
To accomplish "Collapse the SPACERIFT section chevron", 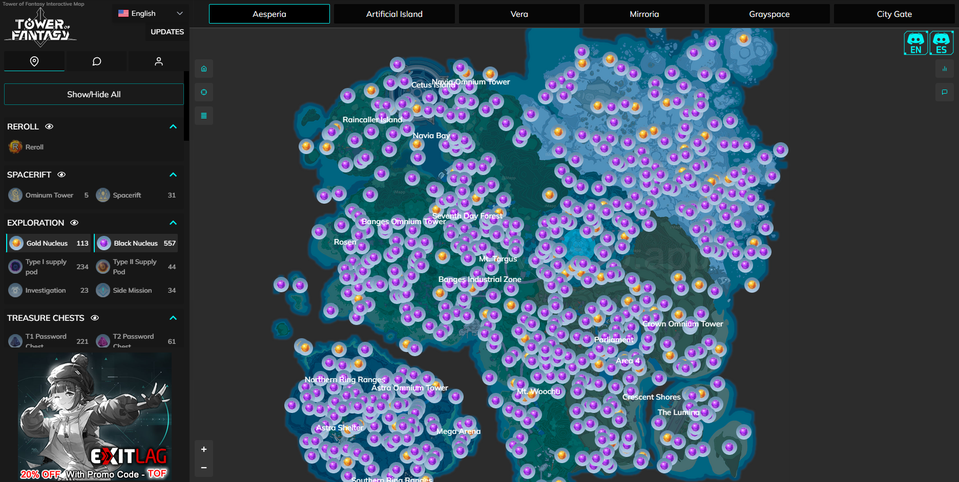I will click(x=173, y=174).
